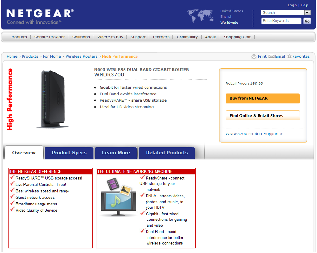Click Buy from NETGEAR button
This screenshot has height=253, width=317.
[262, 98]
